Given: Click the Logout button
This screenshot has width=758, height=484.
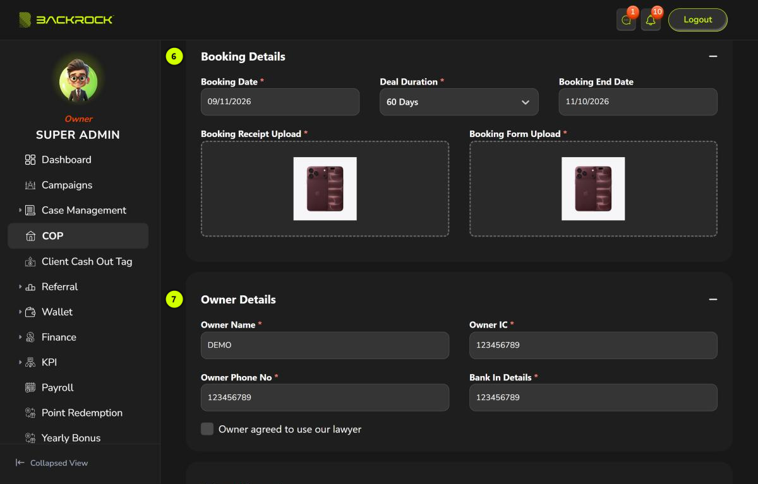Looking at the screenshot, I should (698, 20).
